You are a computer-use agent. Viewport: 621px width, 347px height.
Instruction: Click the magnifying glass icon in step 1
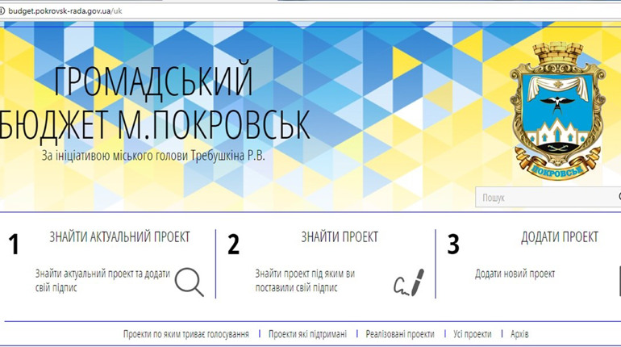click(x=189, y=282)
